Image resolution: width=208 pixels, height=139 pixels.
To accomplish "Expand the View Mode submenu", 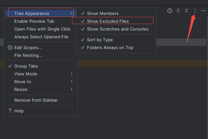I will [41, 74].
